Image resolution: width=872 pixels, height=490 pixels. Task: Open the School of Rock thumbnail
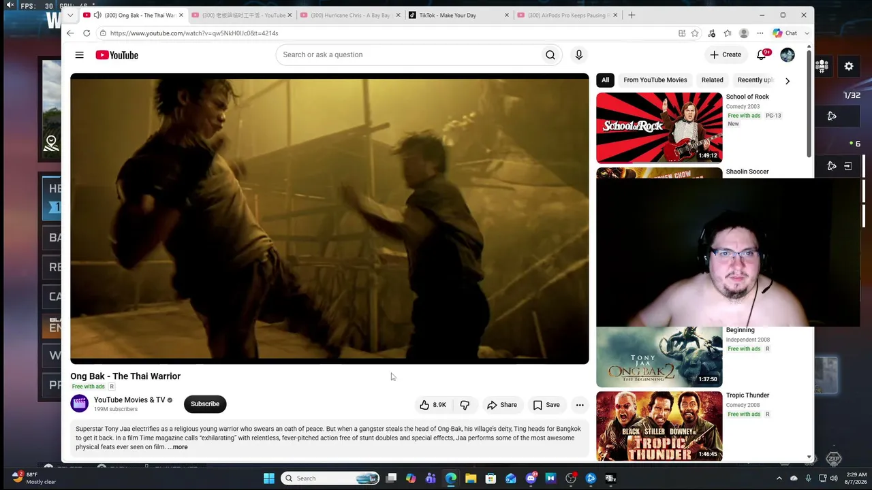tap(659, 127)
